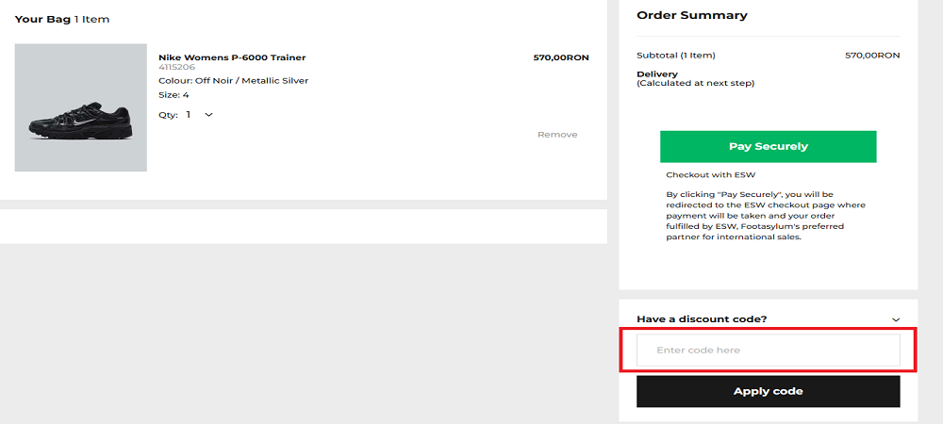The width and height of the screenshot is (943, 424).
Task: Click the 'Have a discount code?' heading
Action: click(x=702, y=319)
